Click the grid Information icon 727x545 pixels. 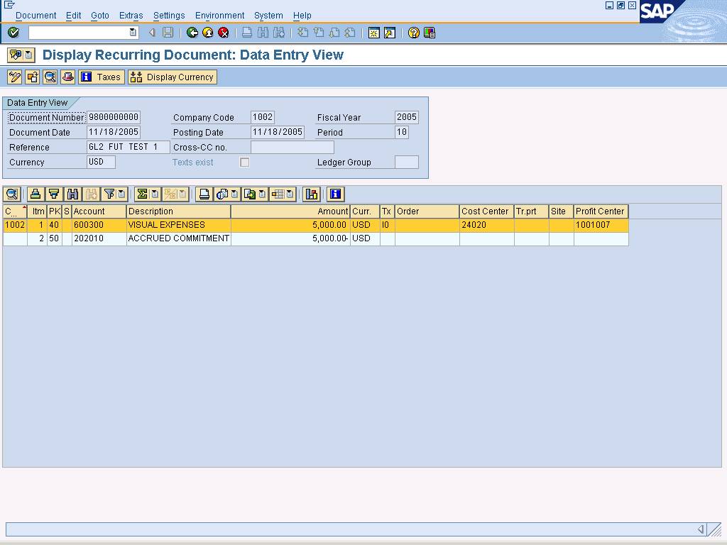click(335, 194)
